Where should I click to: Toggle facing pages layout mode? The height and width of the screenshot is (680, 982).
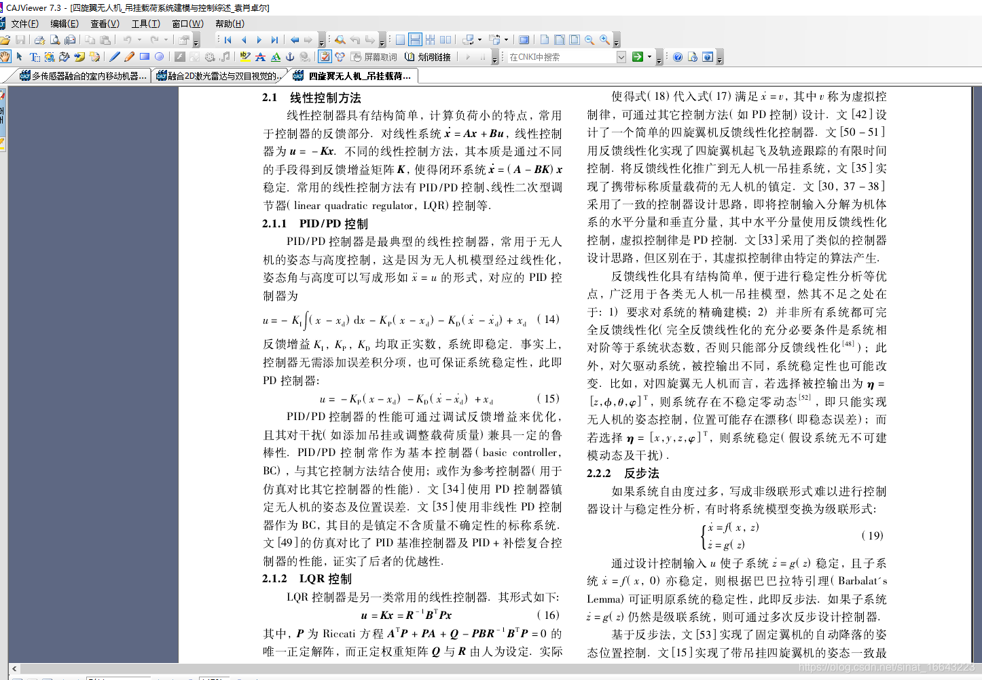[445, 40]
